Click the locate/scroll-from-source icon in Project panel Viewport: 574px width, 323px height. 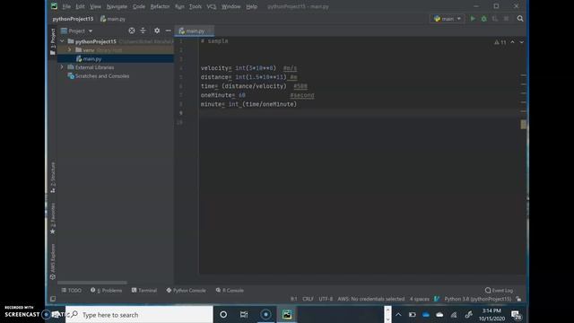pos(132,31)
